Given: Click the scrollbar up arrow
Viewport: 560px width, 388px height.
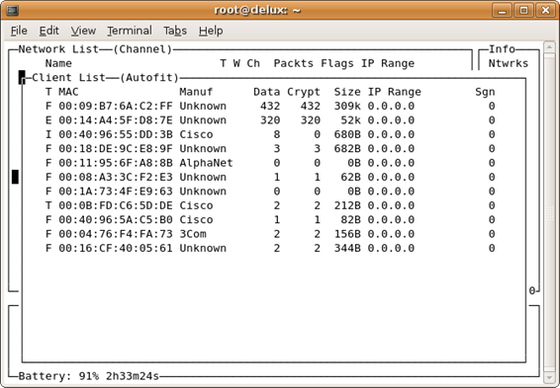Looking at the screenshot, I should pos(549,47).
